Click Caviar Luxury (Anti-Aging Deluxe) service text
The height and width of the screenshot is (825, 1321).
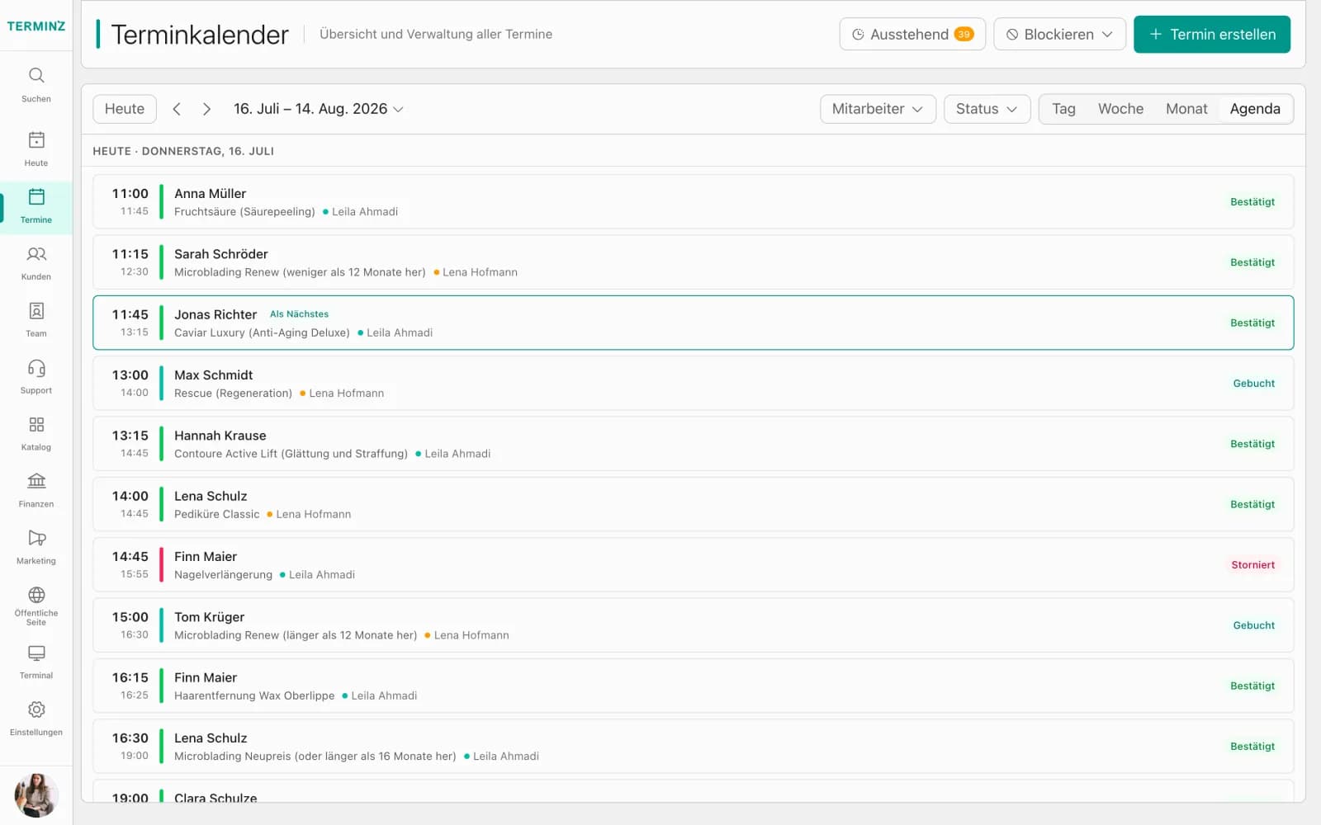click(262, 332)
